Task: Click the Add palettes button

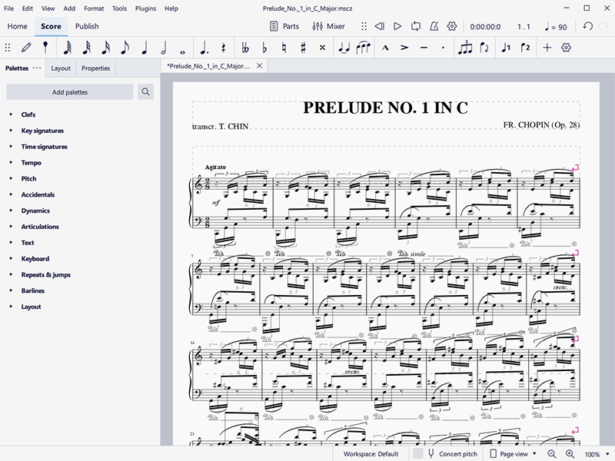Action: tap(70, 92)
